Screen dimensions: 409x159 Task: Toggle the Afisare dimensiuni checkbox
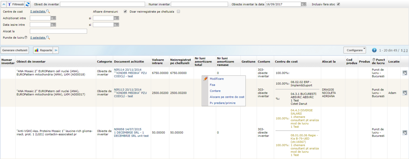point(125,11)
